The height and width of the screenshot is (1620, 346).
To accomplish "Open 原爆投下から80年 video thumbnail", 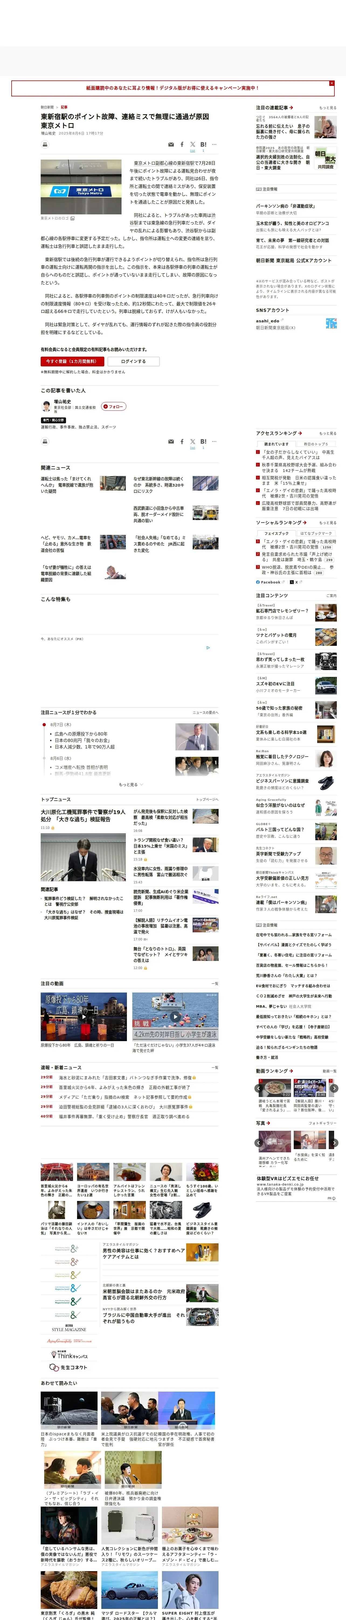I will [84, 1016].
